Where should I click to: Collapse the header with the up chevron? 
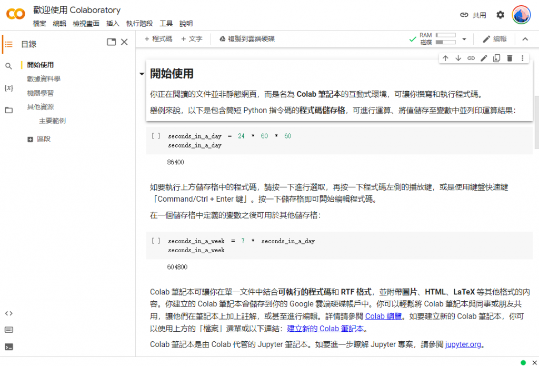[x=525, y=39]
